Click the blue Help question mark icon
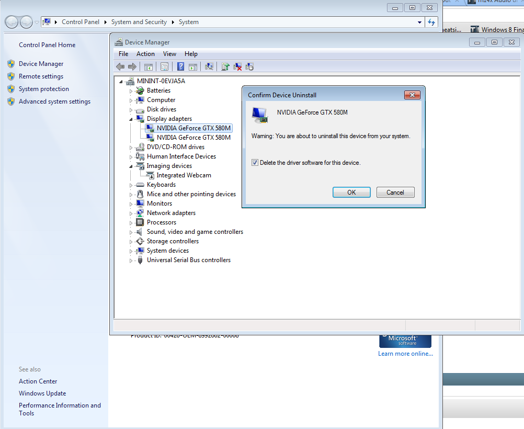 pos(180,66)
